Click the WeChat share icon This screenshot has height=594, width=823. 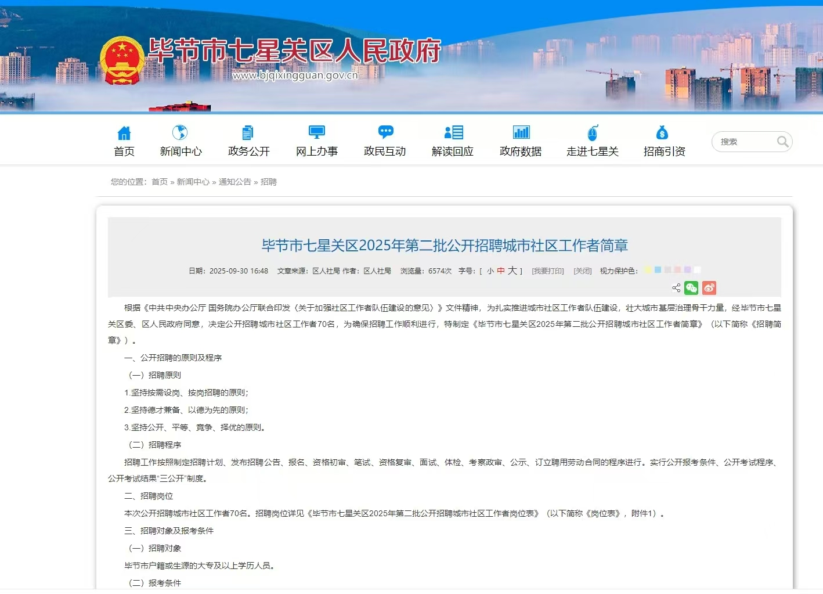pos(691,288)
